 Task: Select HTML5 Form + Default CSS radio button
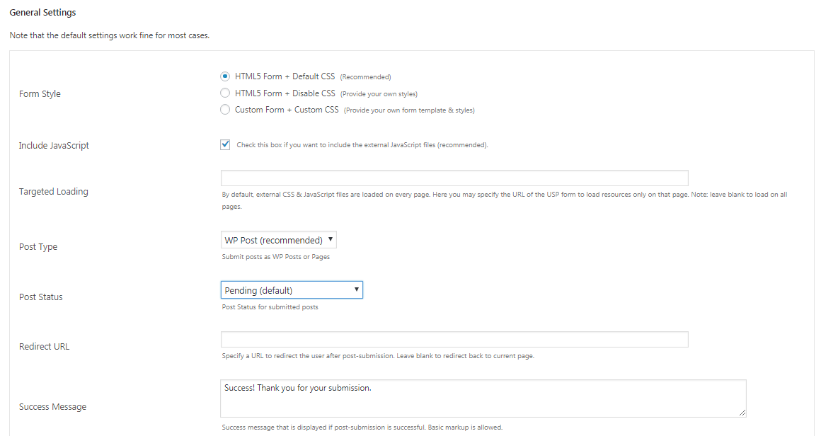[225, 76]
